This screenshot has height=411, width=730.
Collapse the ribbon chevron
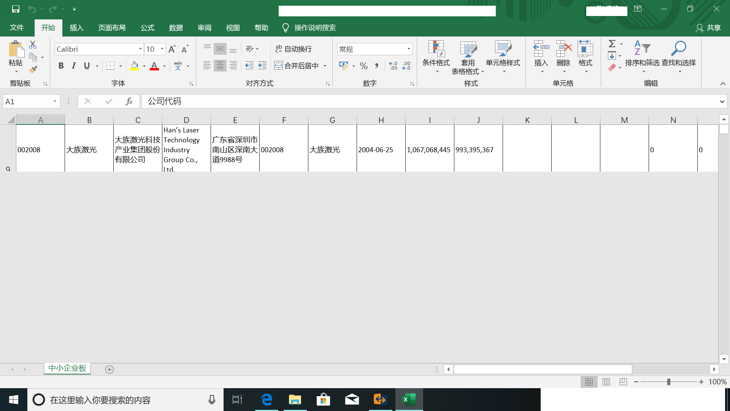click(723, 83)
